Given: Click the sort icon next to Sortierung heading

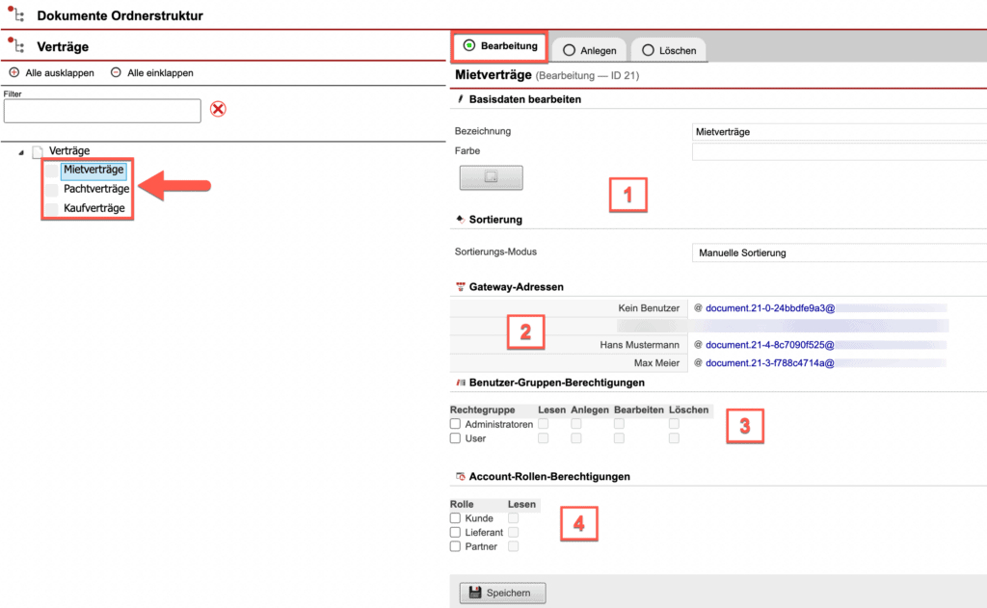Looking at the screenshot, I should pos(460,219).
